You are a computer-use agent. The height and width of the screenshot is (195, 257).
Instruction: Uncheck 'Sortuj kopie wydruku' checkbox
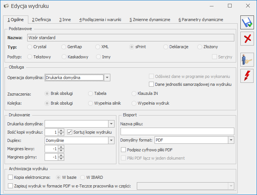pos(70,132)
